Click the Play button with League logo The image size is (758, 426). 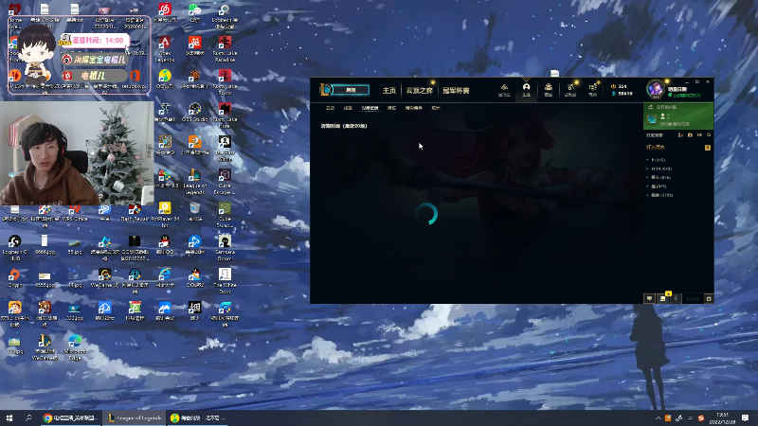coord(345,90)
